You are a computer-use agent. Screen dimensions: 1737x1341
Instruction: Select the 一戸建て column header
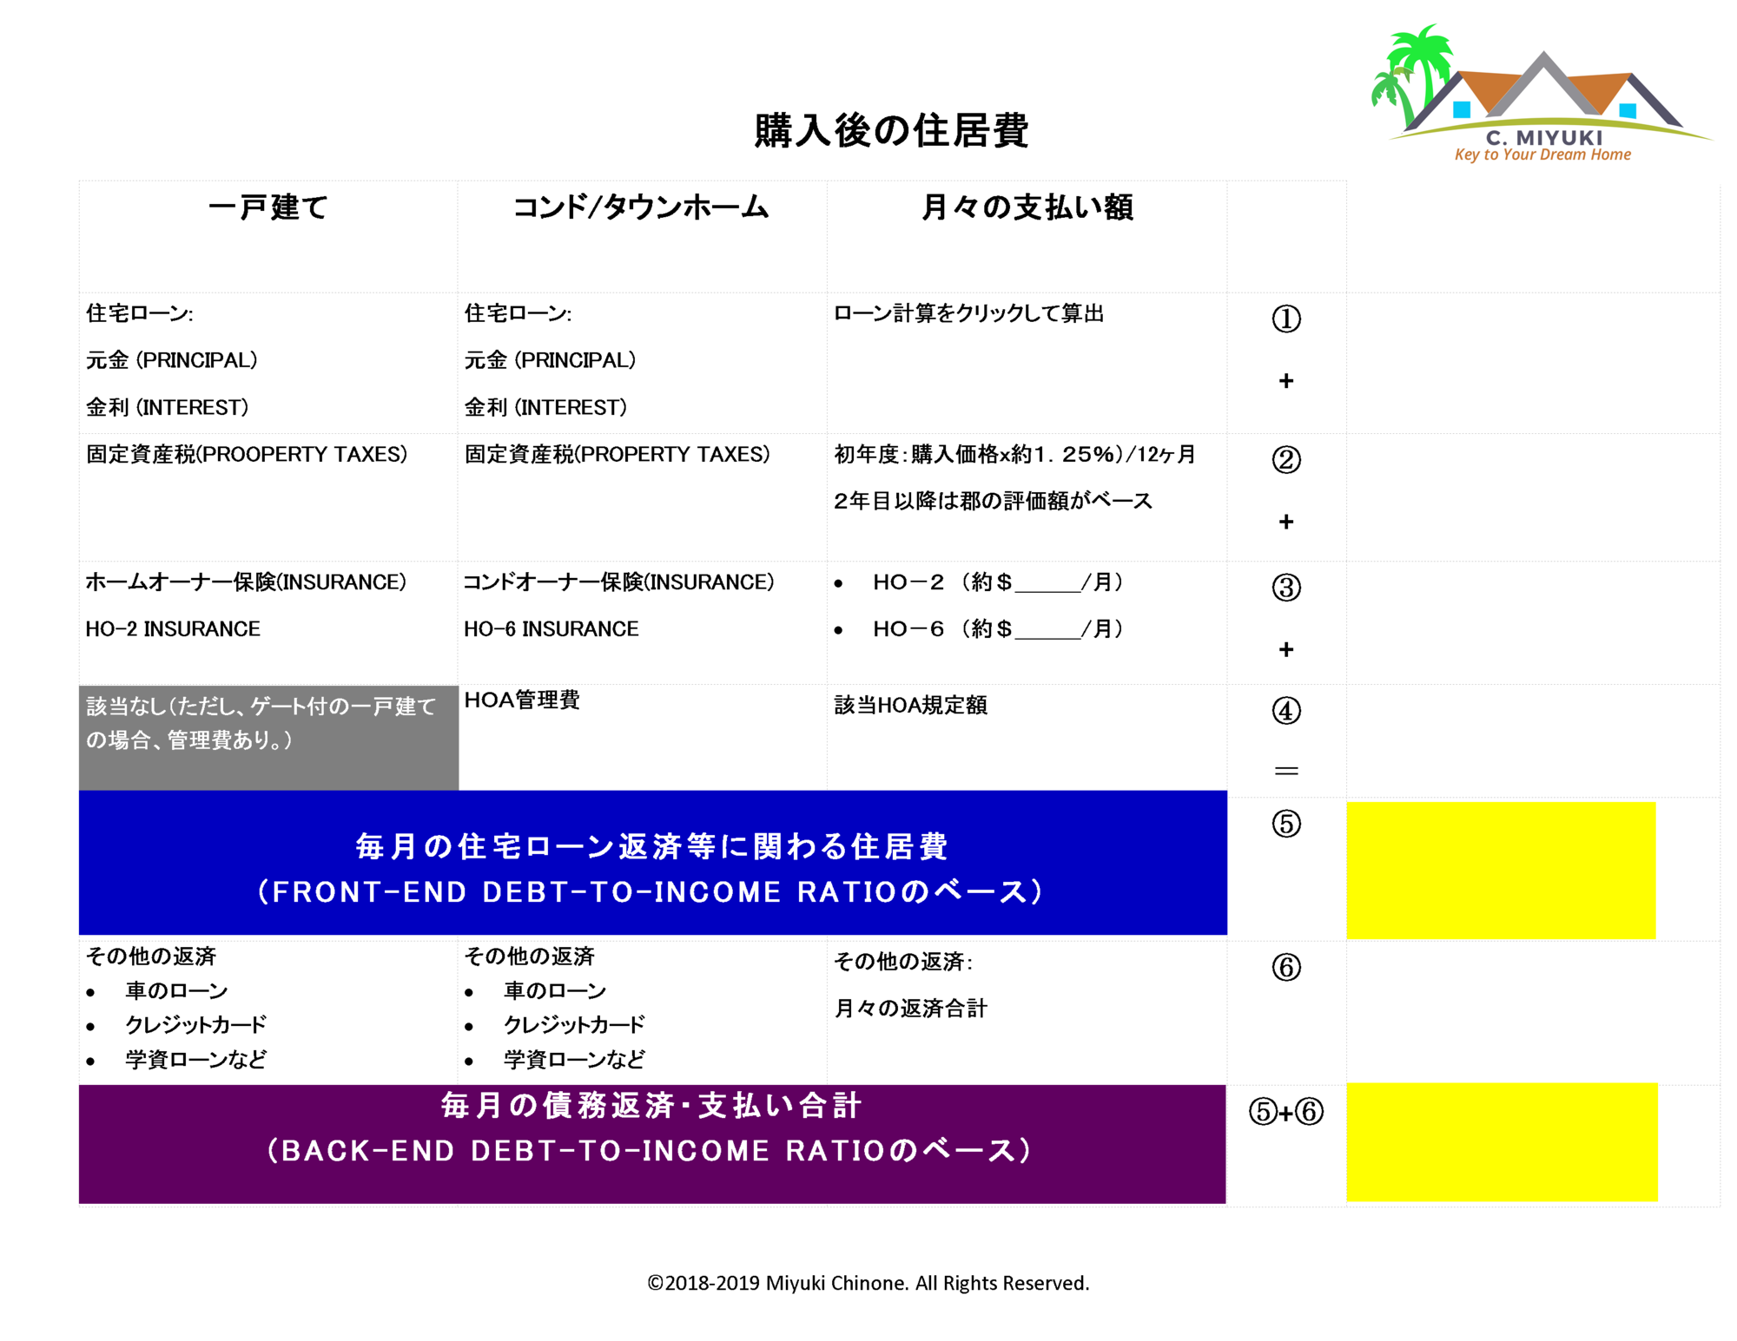click(267, 207)
